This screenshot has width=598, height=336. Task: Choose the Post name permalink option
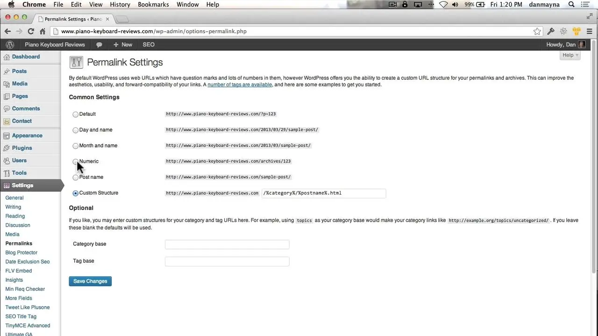(76, 177)
